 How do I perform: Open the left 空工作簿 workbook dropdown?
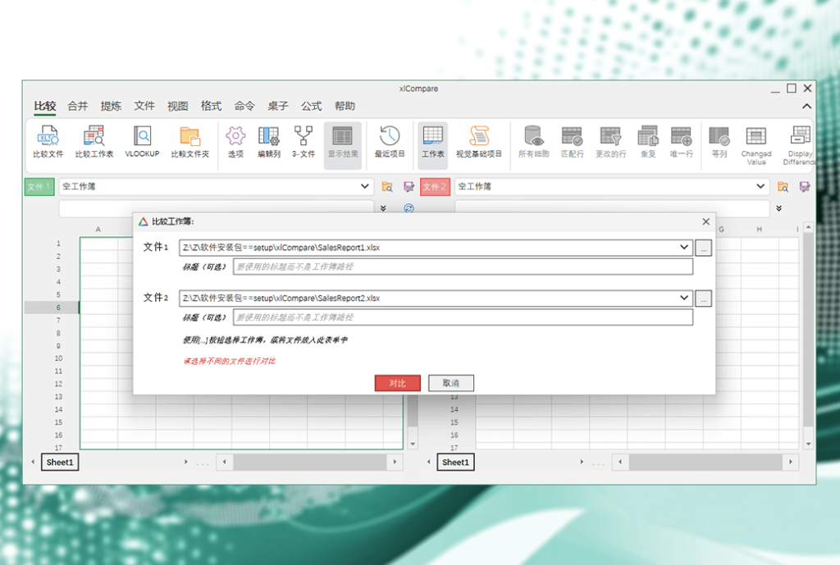pos(365,187)
